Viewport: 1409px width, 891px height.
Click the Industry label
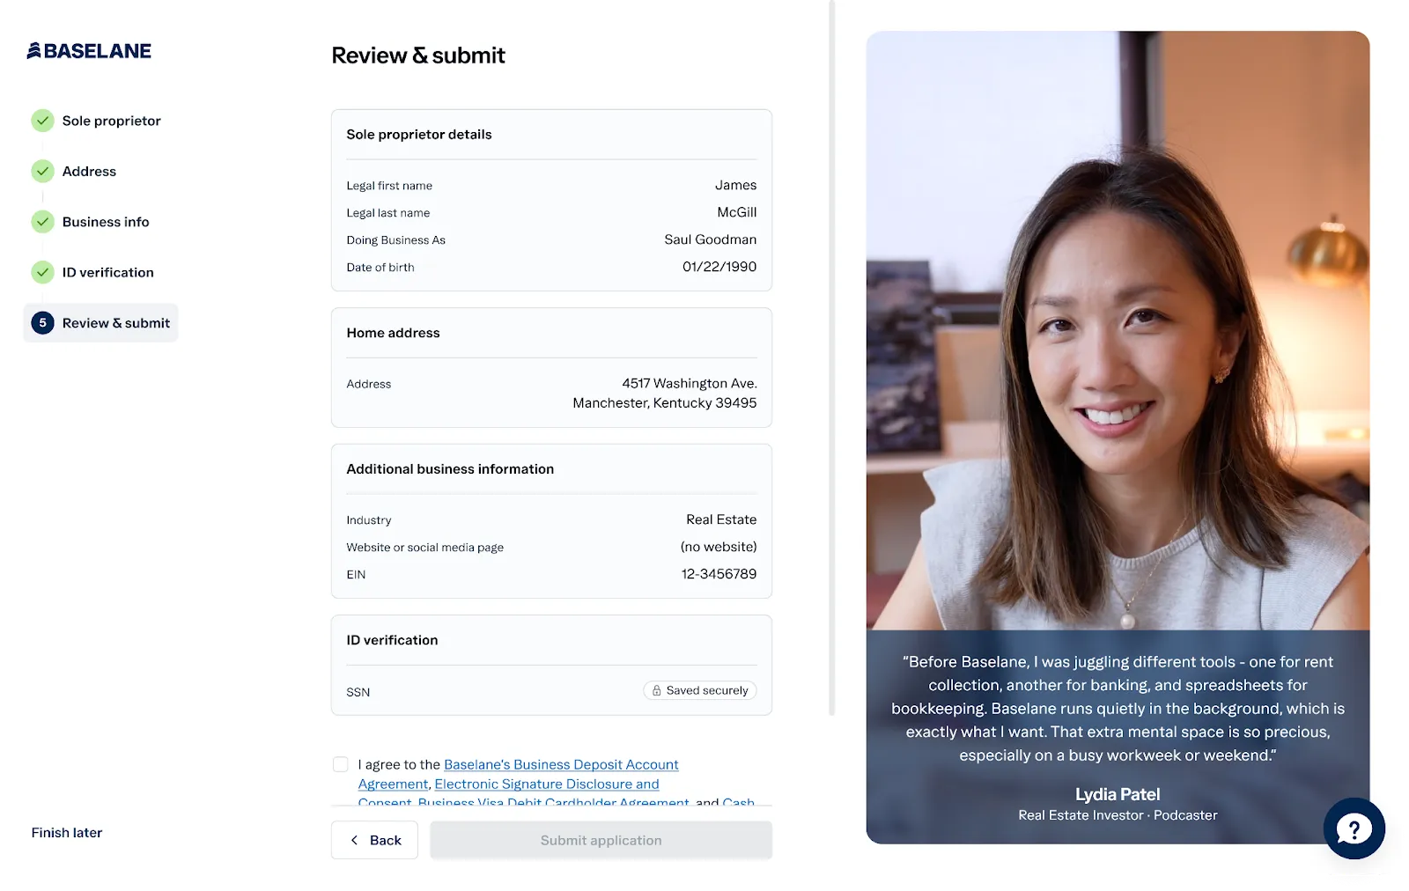pyautogui.click(x=369, y=520)
